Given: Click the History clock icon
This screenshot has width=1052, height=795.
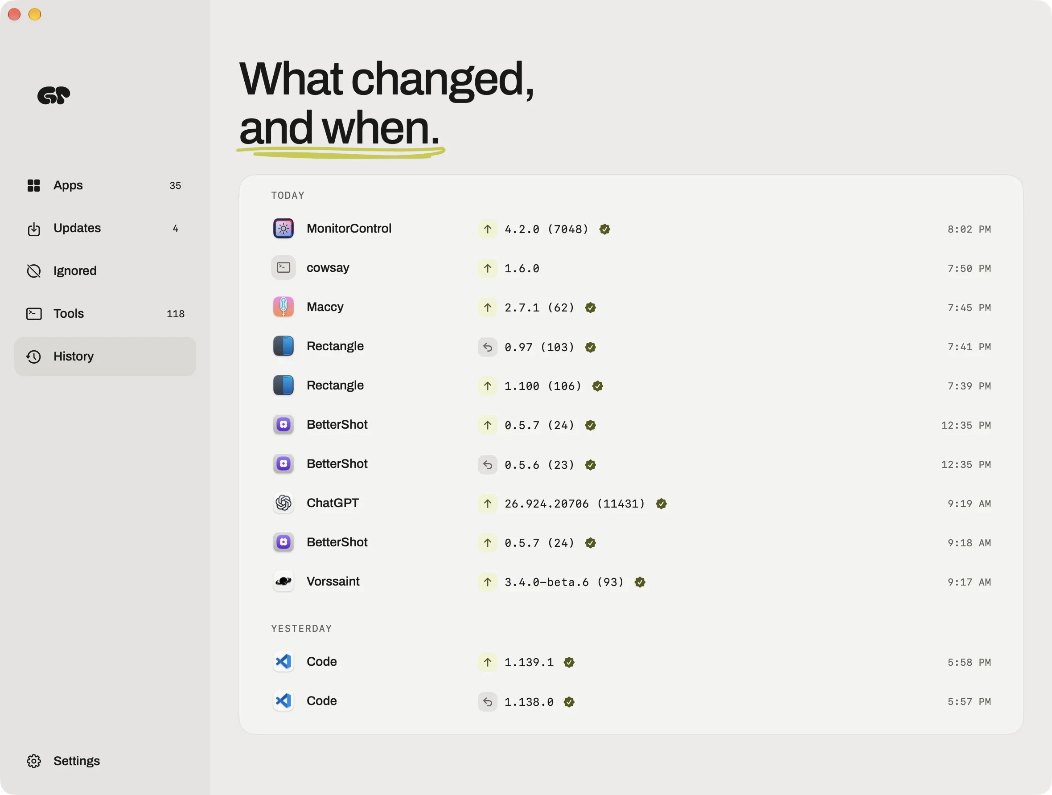Looking at the screenshot, I should pos(34,357).
